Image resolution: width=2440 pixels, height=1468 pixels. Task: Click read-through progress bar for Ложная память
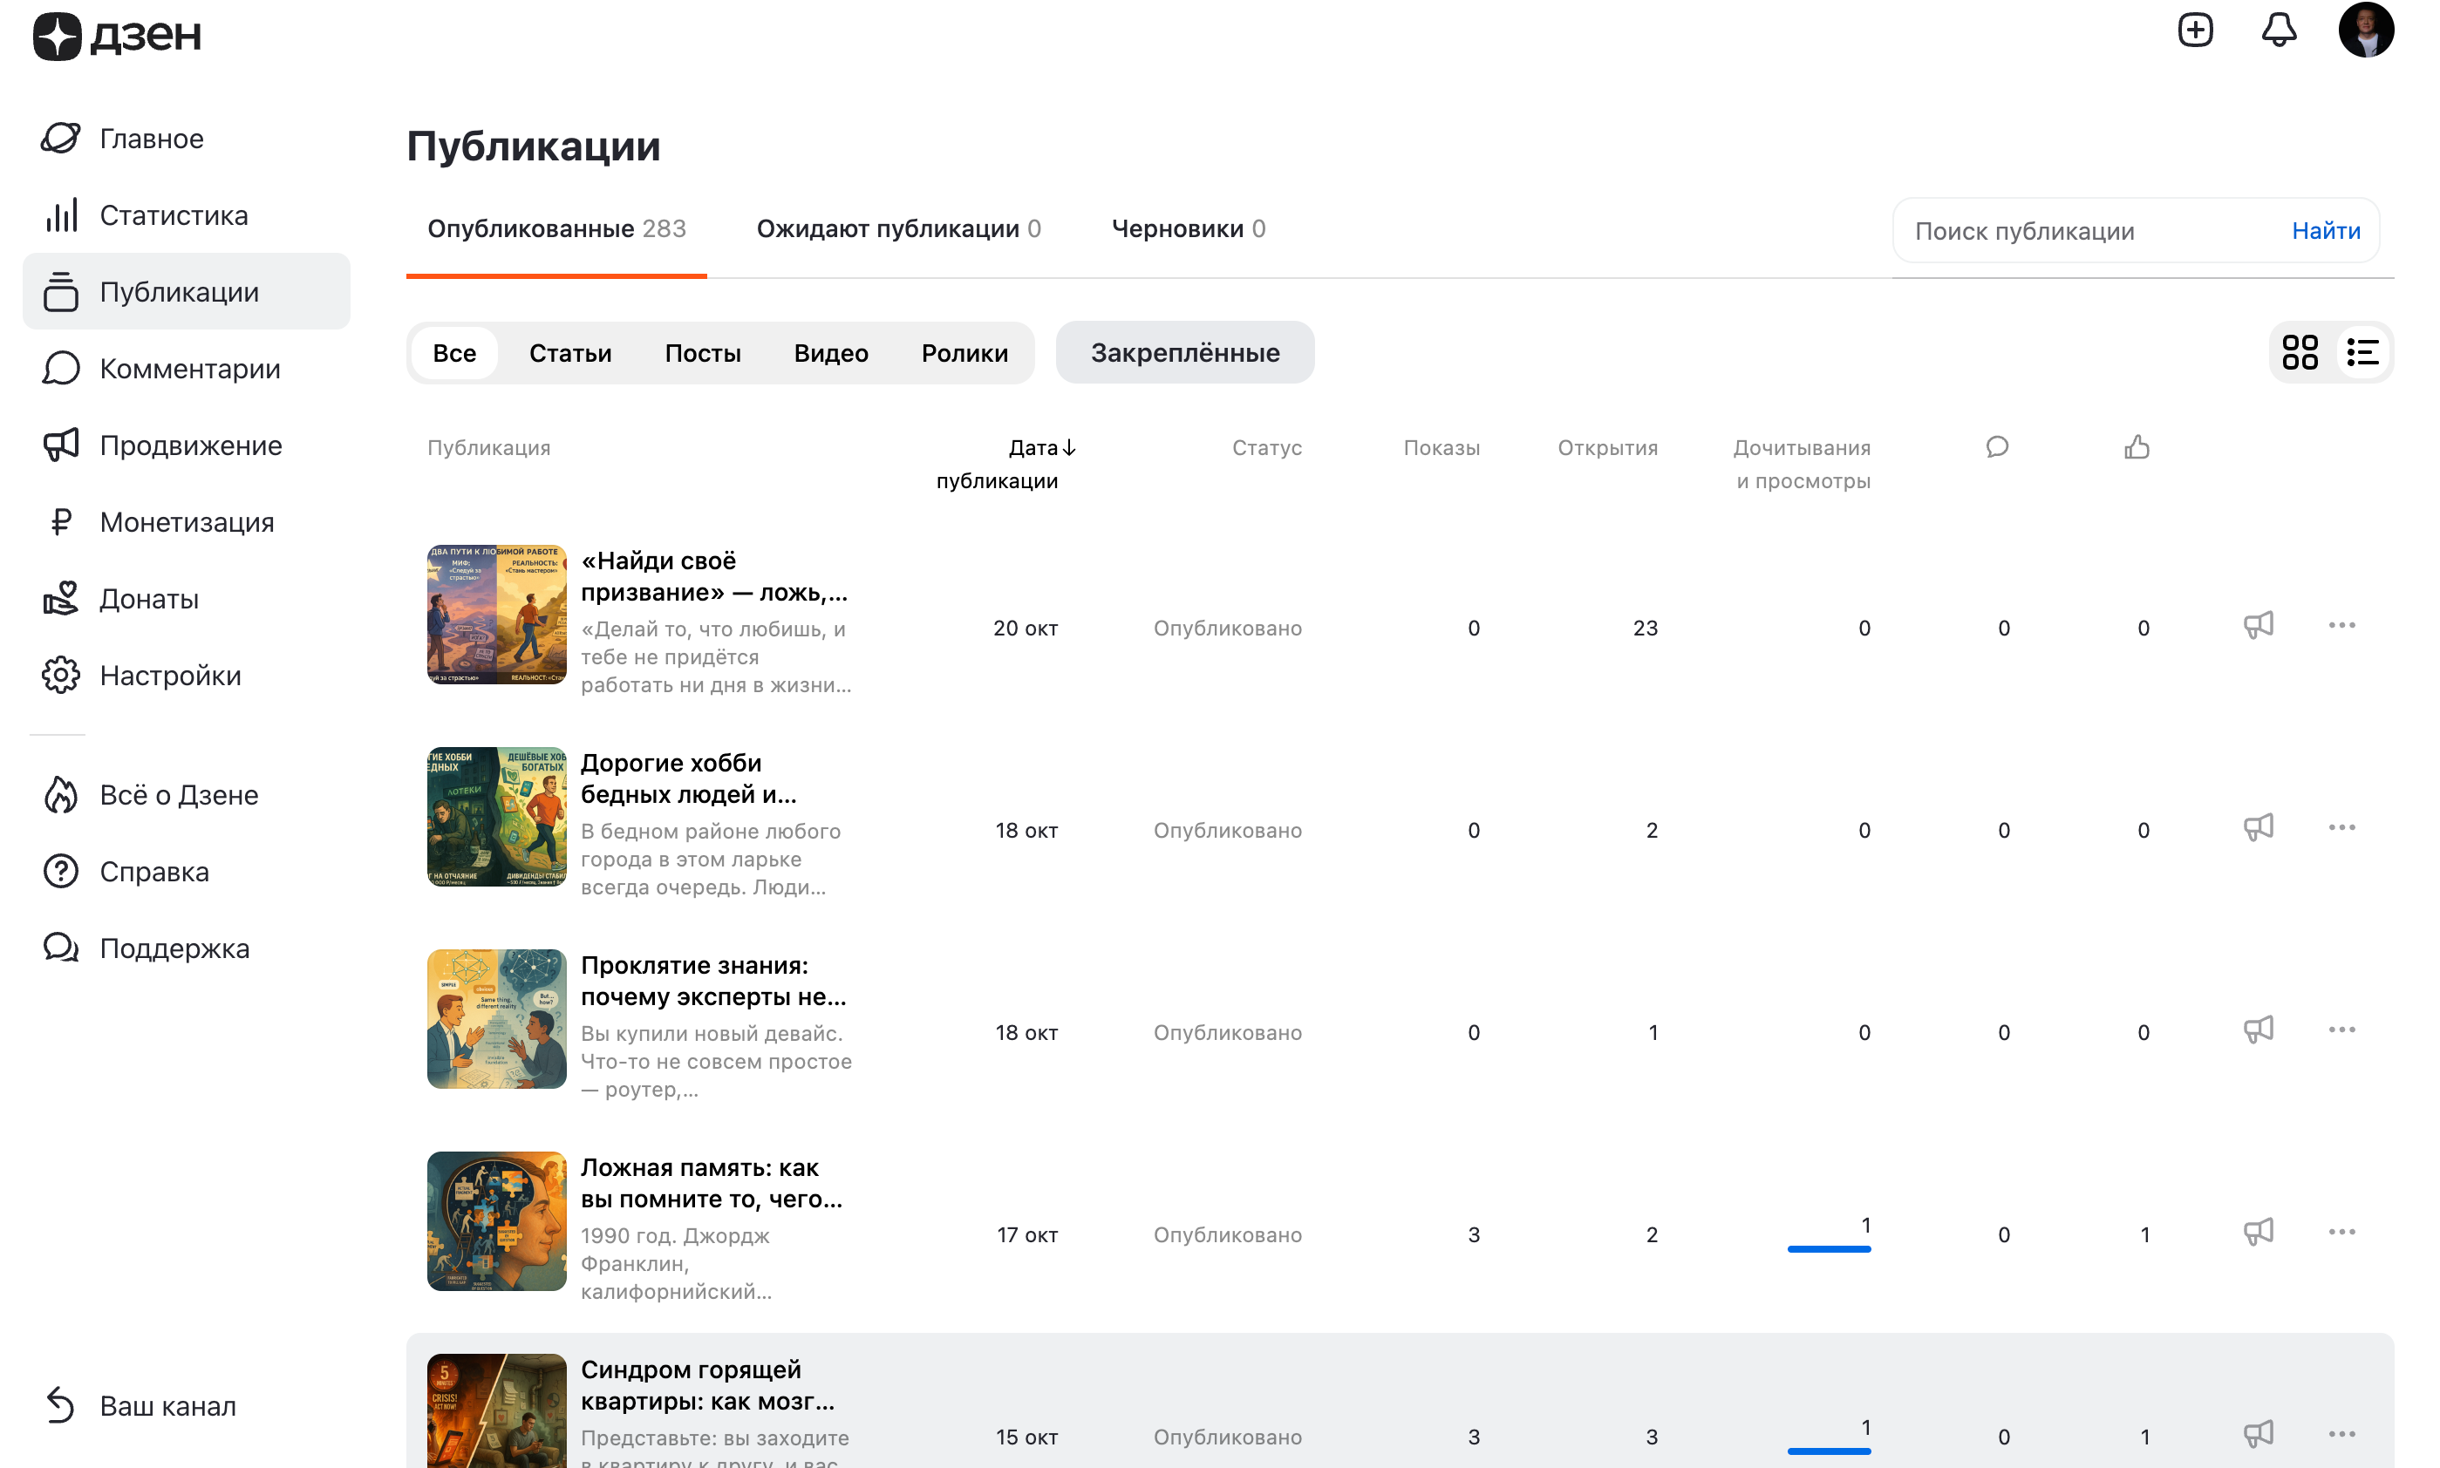point(1828,1249)
